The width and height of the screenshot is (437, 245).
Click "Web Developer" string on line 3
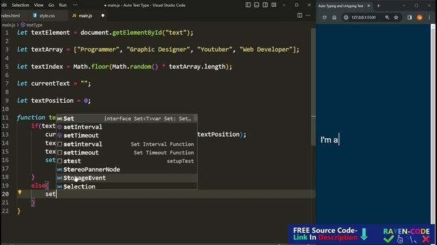[x=266, y=50]
